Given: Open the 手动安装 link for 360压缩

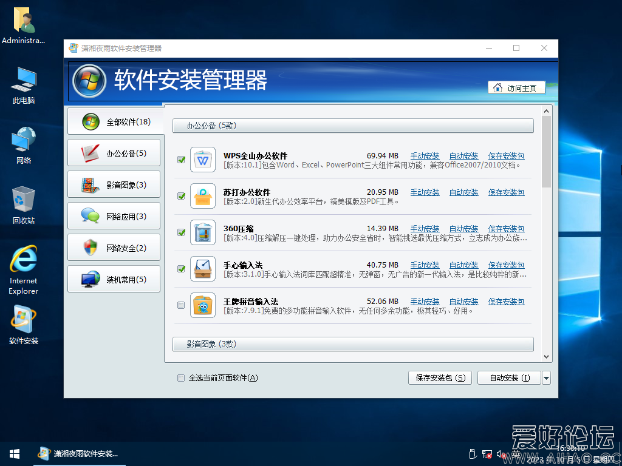Looking at the screenshot, I should 425,228.
